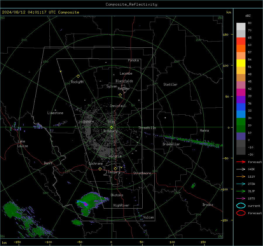Click the Cochrane label
Viewport: 263px width, 246px height.
point(96,164)
